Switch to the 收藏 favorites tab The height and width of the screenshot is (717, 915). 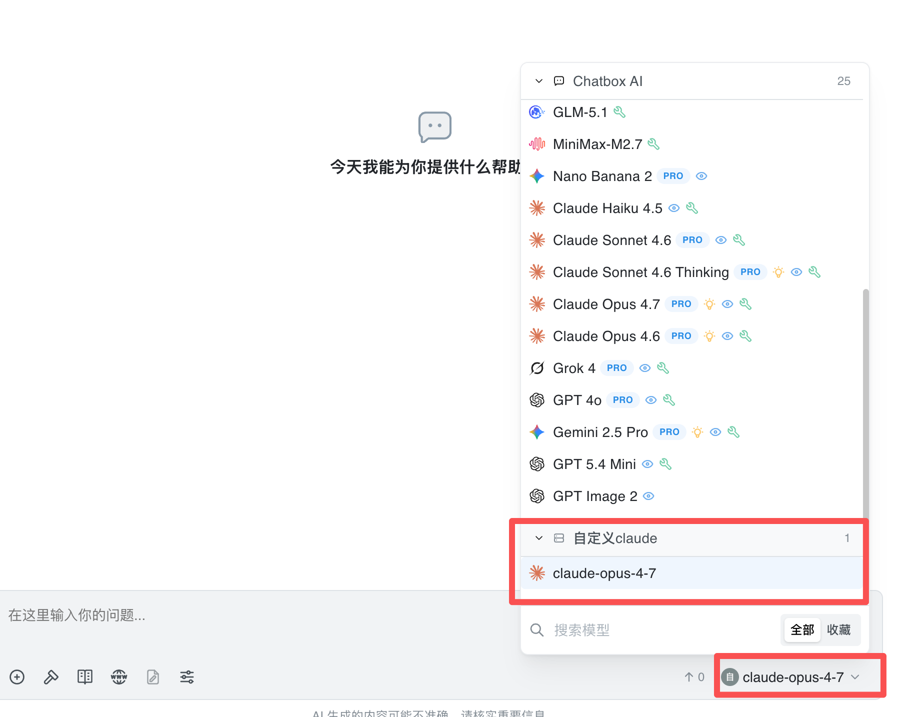(x=839, y=630)
